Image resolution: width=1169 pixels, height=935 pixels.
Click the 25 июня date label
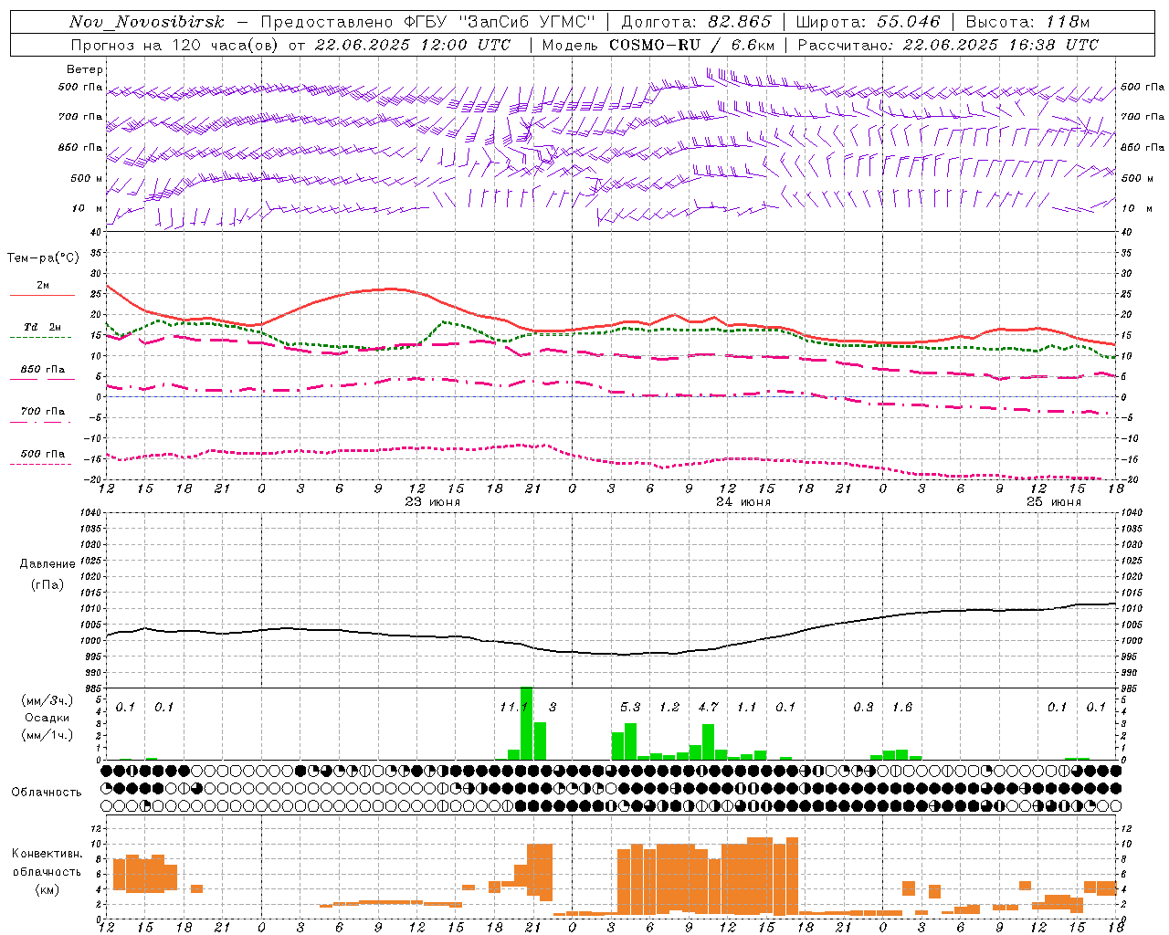(x=1054, y=502)
